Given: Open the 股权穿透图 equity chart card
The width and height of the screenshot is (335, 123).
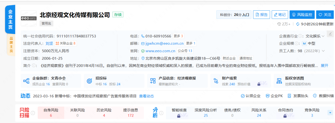Looking at the screenshot, I should (x=304, y=81).
